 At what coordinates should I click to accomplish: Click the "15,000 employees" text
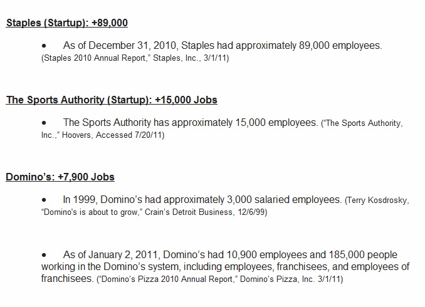coord(278,123)
